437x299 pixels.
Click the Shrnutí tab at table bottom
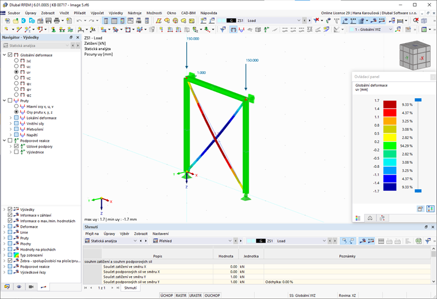[130, 288]
